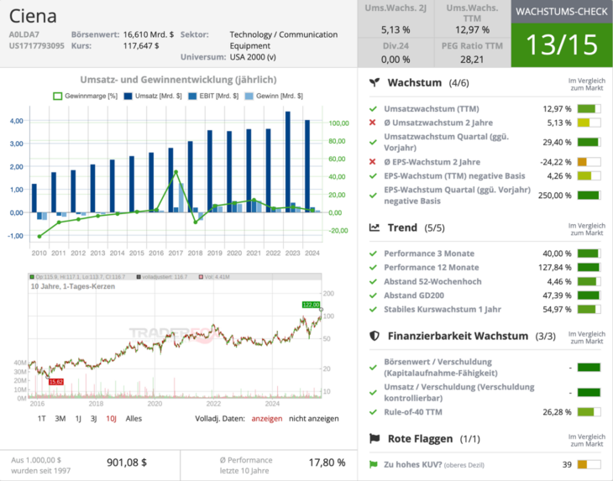Click checkmark beside Stabiles Kurswachstum 1 Jahr

click(373, 309)
